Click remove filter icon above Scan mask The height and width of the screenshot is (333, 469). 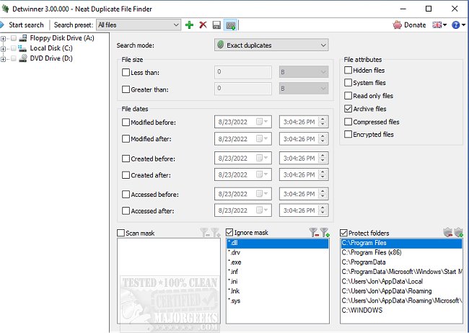pyautogui.click(x=205, y=233)
